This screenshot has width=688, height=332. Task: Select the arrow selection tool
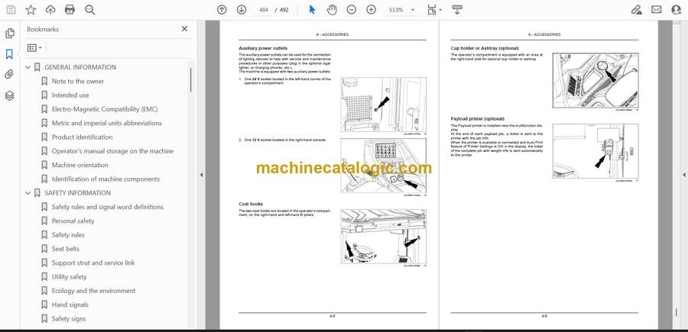(312, 10)
